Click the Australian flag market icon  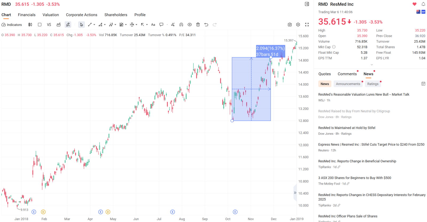coord(418,12)
